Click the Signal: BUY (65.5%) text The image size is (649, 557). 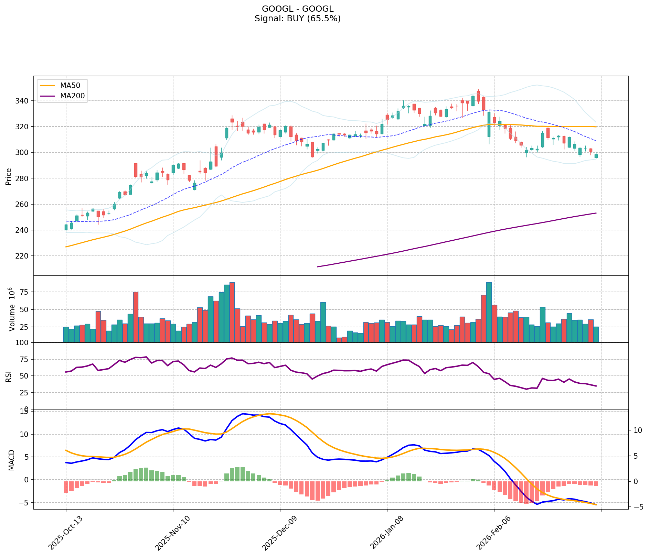[x=297, y=19]
